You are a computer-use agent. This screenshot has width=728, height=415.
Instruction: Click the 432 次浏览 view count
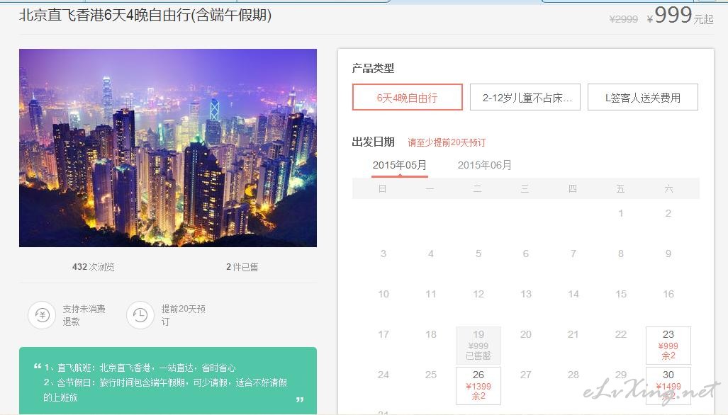pos(94,266)
